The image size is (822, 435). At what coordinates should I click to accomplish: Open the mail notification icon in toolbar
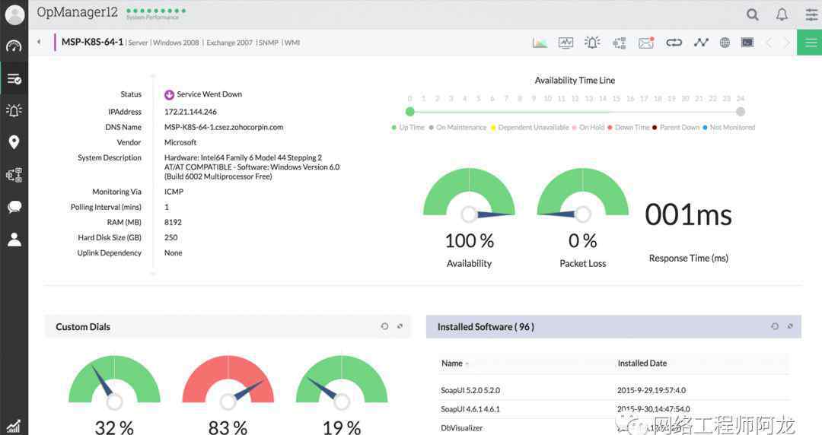click(x=646, y=43)
